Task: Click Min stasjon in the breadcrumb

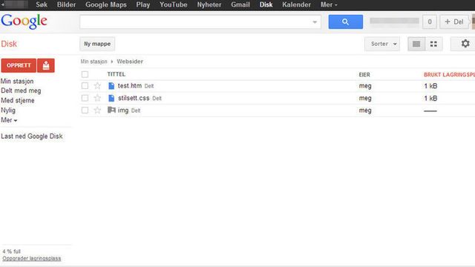Action: (x=94, y=62)
